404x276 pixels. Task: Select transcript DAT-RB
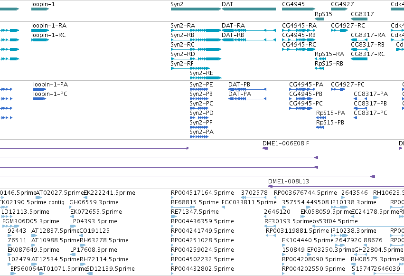click(249, 40)
